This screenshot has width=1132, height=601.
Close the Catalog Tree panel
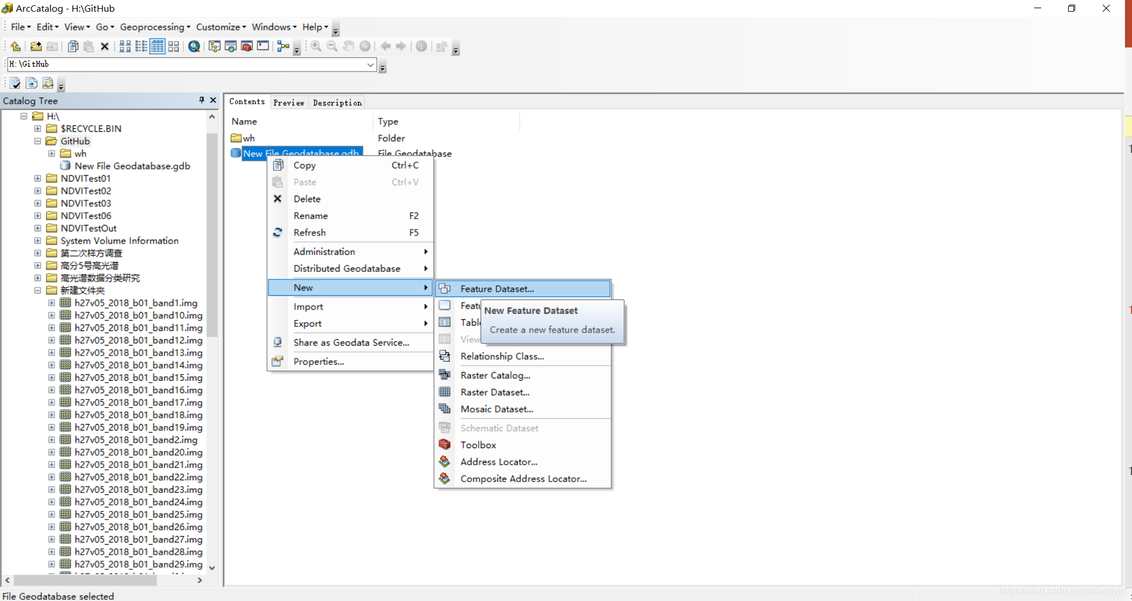[x=213, y=100]
